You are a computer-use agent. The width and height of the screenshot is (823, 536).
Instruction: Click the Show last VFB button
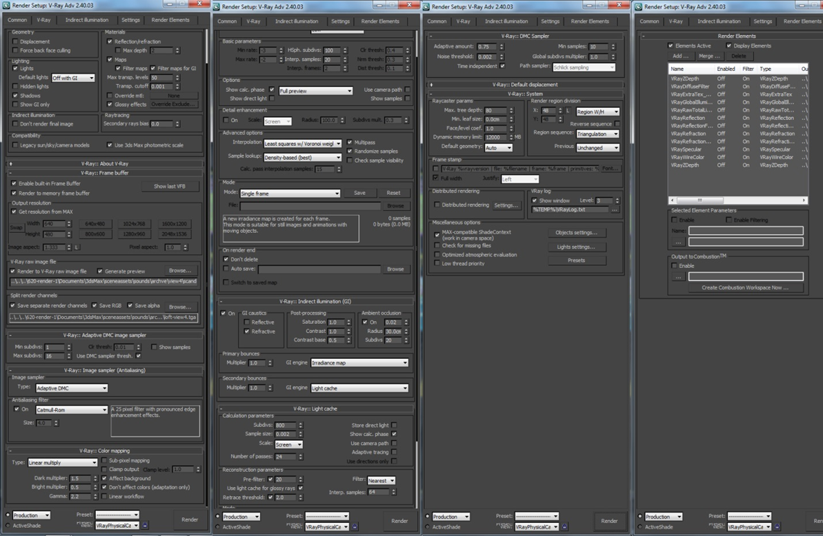pos(170,187)
